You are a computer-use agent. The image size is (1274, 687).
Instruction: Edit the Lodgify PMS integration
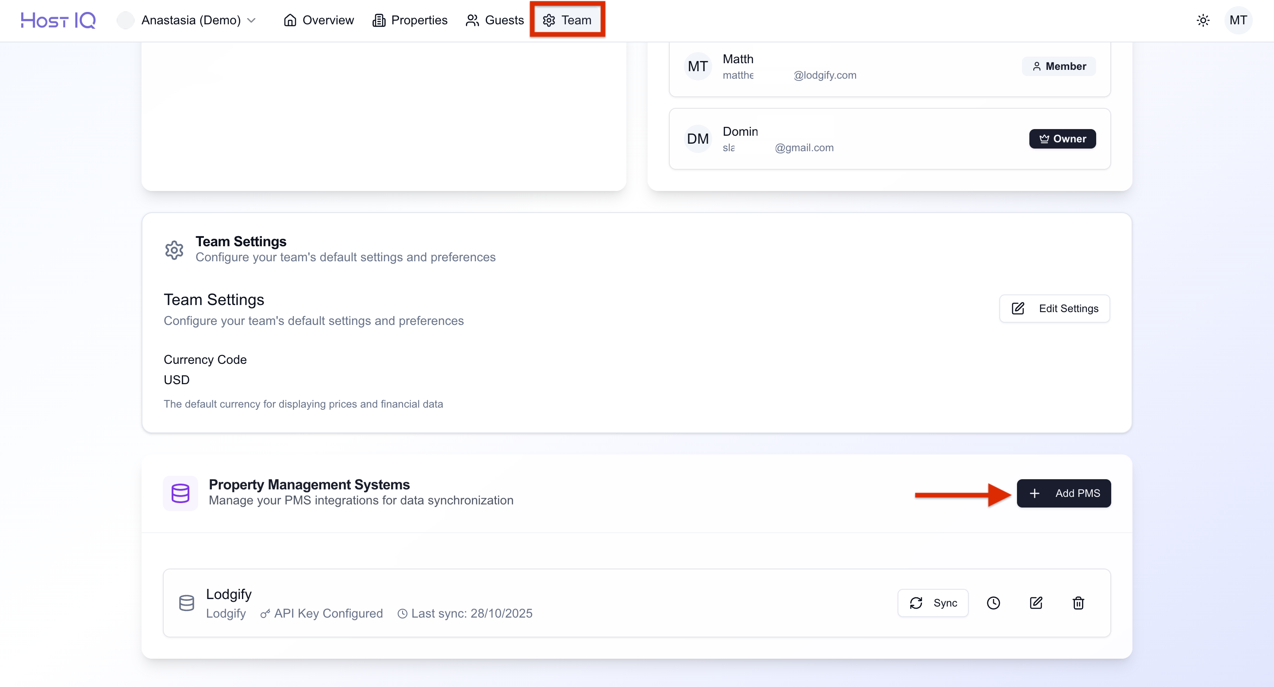pos(1036,603)
